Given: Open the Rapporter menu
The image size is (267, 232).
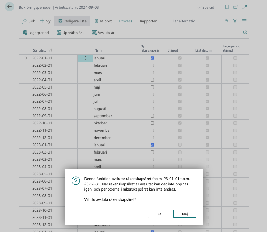Looking at the screenshot, I should coord(148,21).
